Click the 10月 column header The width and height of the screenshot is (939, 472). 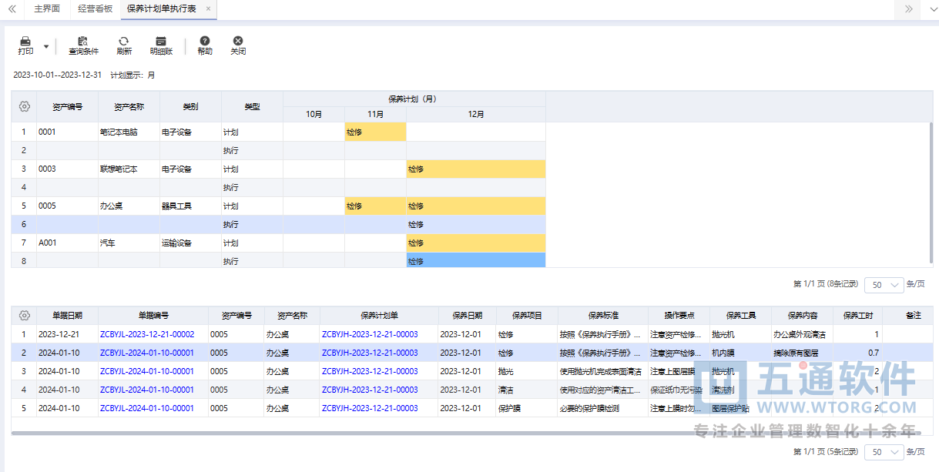coord(314,114)
